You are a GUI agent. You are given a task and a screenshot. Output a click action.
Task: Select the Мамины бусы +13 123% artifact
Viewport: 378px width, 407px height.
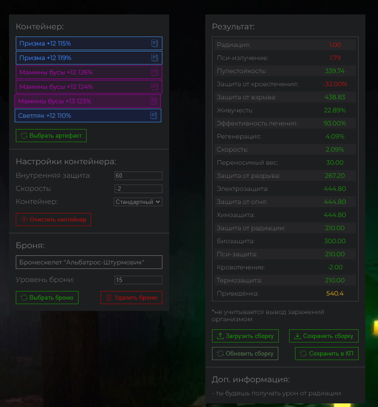[x=88, y=101]
